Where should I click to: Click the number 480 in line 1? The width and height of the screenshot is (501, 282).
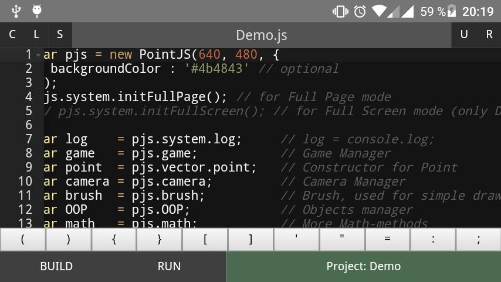click(246, 55)
